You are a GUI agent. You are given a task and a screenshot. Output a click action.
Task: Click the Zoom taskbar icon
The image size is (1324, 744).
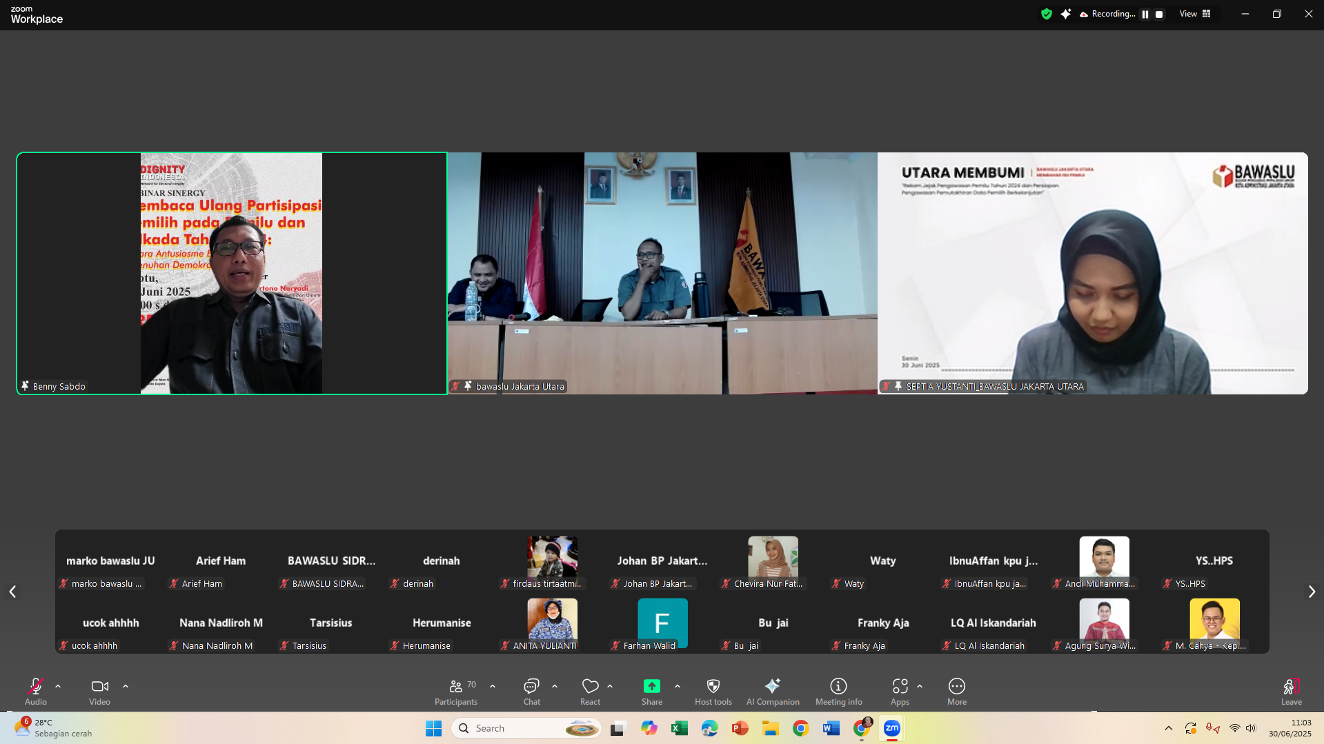tap(892, 728)
